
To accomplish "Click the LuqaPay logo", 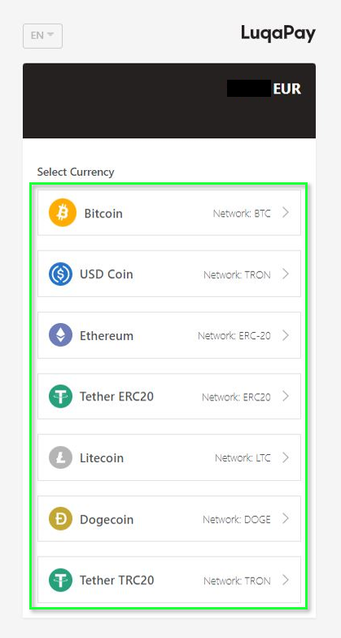I will (x=278, y=34).
